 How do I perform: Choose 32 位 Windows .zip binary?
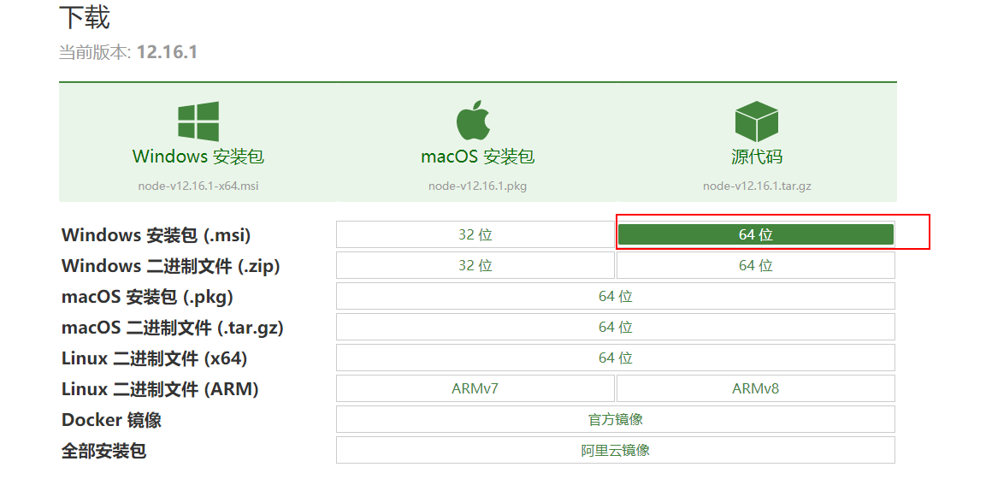coord(475,265)
